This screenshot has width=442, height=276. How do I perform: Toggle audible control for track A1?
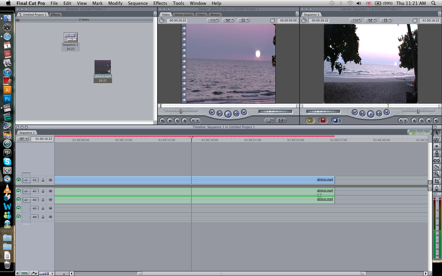[18, 191]
